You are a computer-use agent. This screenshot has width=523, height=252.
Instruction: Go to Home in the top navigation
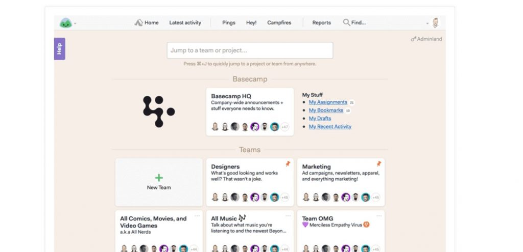[x=147, y=22]
